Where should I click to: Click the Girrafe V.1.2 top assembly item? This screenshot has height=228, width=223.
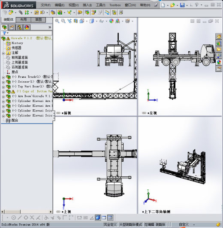point(21,38)
